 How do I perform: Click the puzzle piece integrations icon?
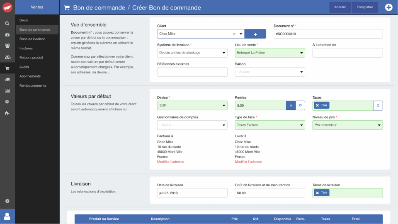point(7,113)
